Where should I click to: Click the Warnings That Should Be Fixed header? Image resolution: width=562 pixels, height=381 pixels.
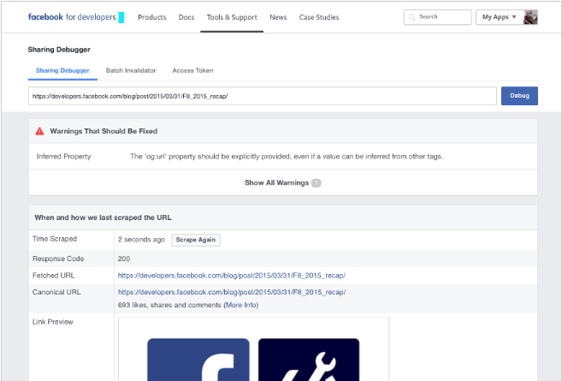pos(104,131)
